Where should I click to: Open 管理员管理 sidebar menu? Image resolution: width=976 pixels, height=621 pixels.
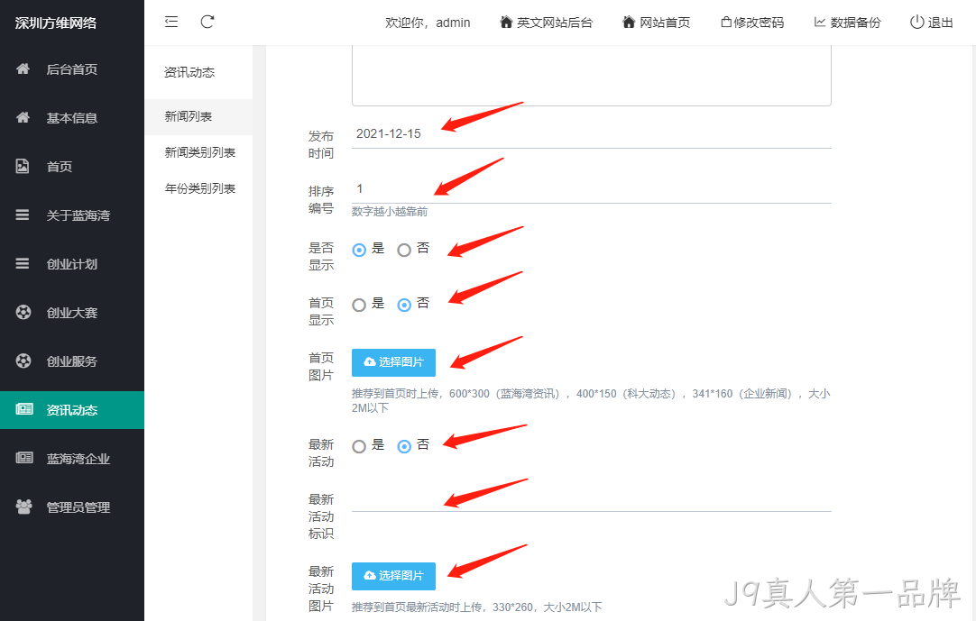coord(72,507)
